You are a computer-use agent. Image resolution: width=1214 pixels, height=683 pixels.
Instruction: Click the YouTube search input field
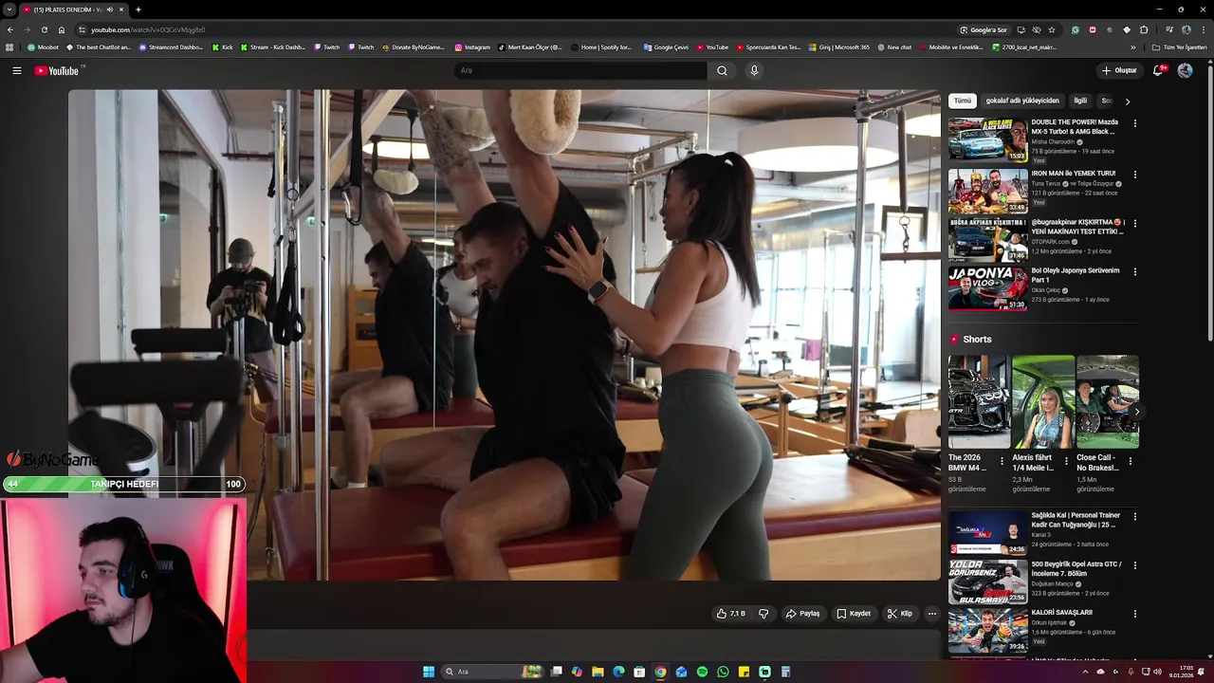[580, 70]
